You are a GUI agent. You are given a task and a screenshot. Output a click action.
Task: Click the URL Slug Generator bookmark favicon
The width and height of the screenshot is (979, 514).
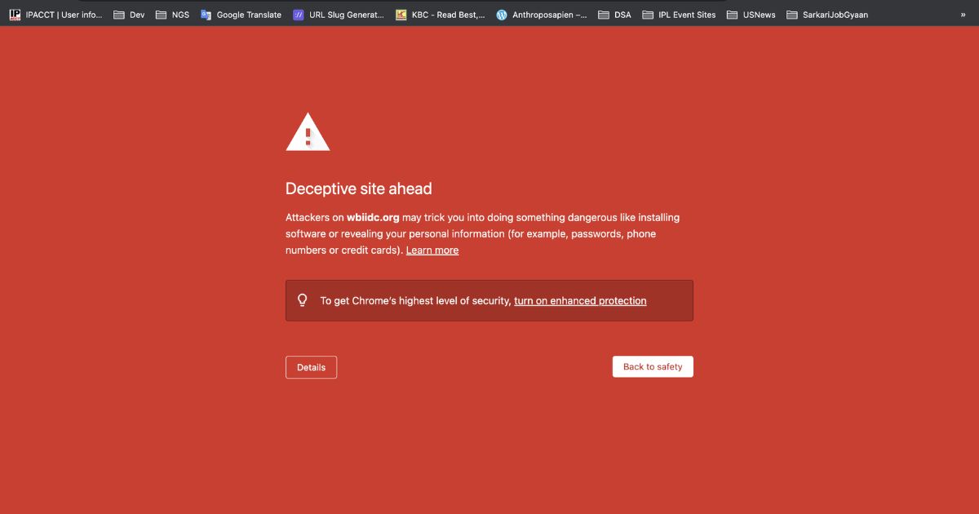pyautogui.click(x=297, y=14)
